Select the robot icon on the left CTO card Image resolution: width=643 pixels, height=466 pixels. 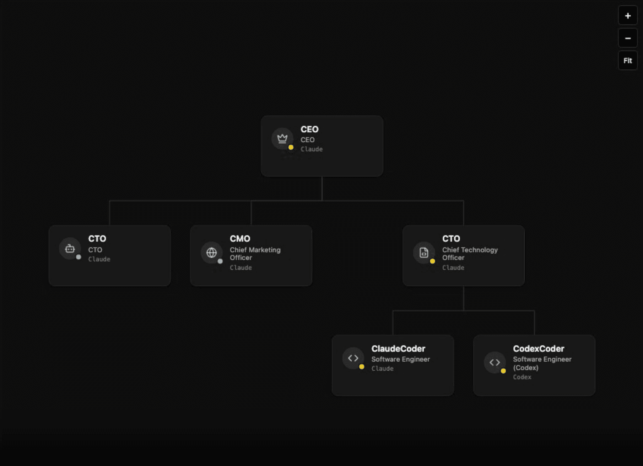coord(70,248)
